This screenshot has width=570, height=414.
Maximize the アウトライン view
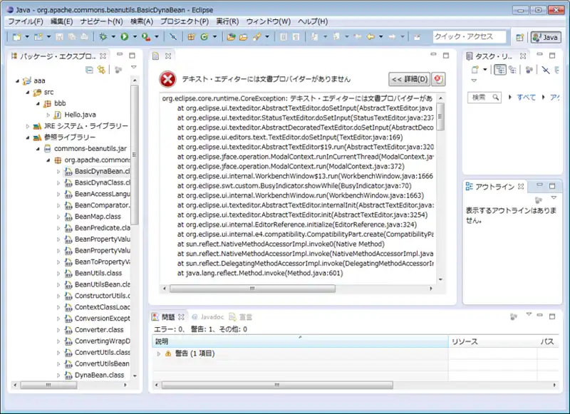click(552, 186)
